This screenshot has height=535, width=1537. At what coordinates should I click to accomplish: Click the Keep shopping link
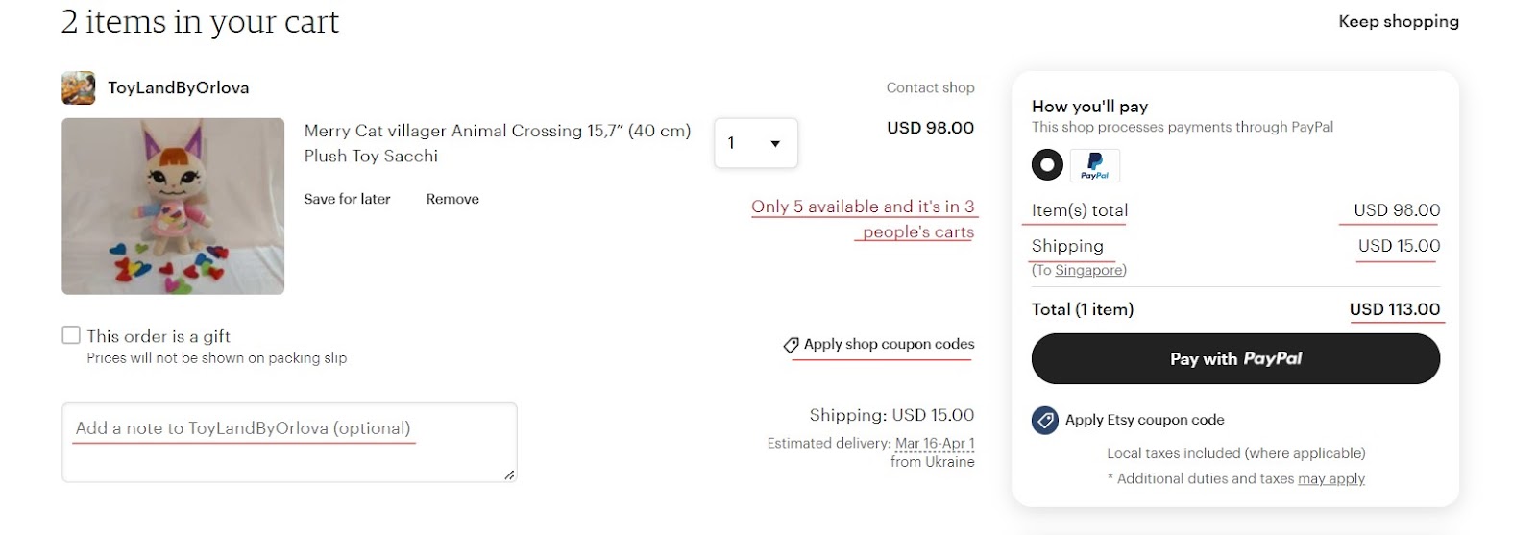pos(1398,21)
